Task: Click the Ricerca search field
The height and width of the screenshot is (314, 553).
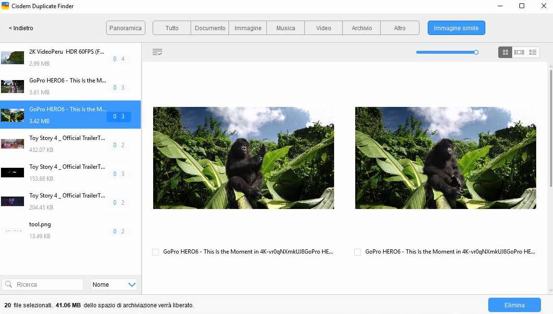Action: point(48,285)
